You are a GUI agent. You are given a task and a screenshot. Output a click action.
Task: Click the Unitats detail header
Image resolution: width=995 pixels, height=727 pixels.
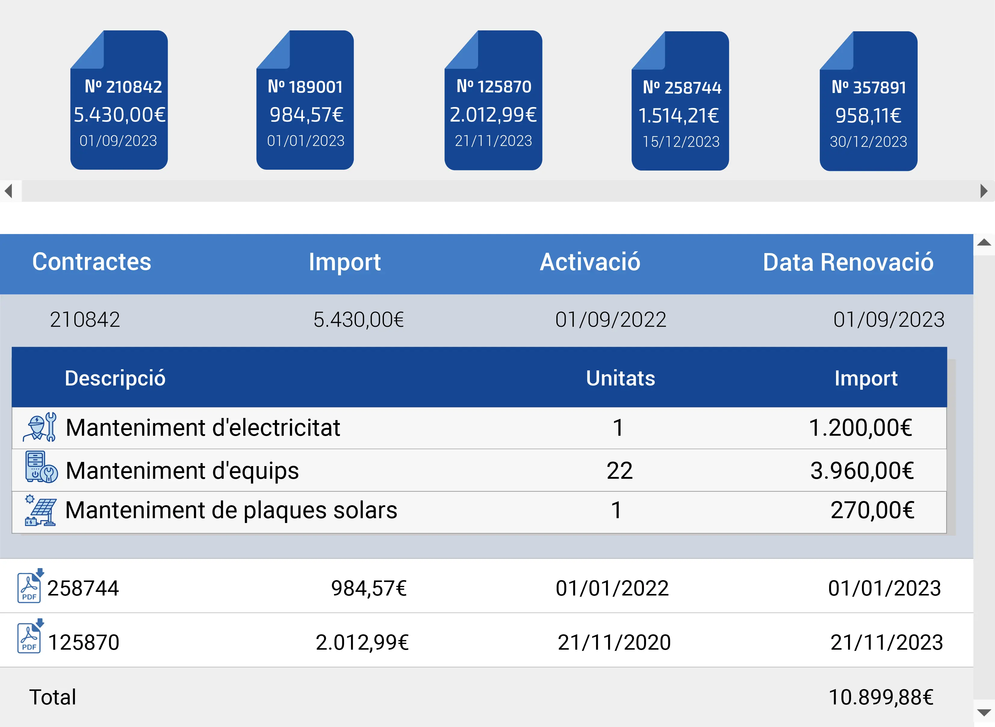click(x=620, y=379)
